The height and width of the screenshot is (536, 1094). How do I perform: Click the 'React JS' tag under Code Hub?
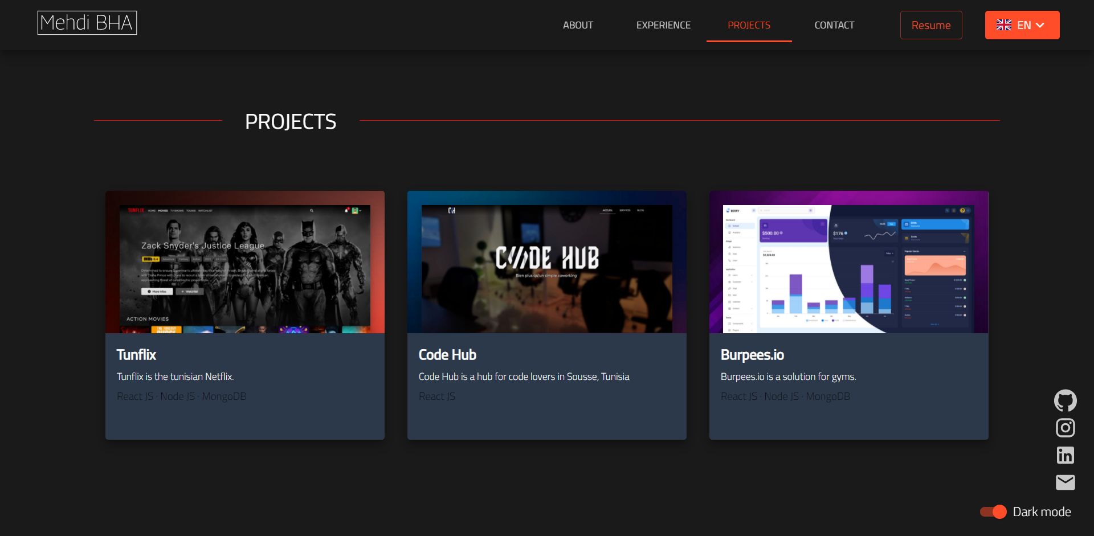(x=437, y=396)
